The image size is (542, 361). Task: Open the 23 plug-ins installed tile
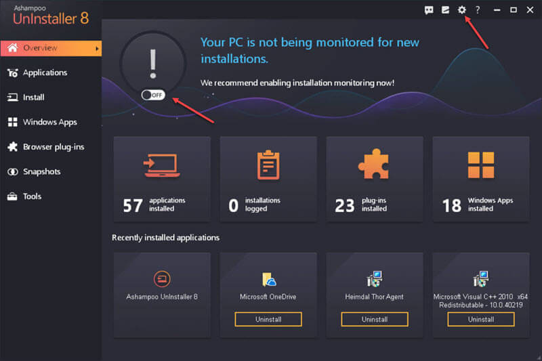(x=375, y=179)
